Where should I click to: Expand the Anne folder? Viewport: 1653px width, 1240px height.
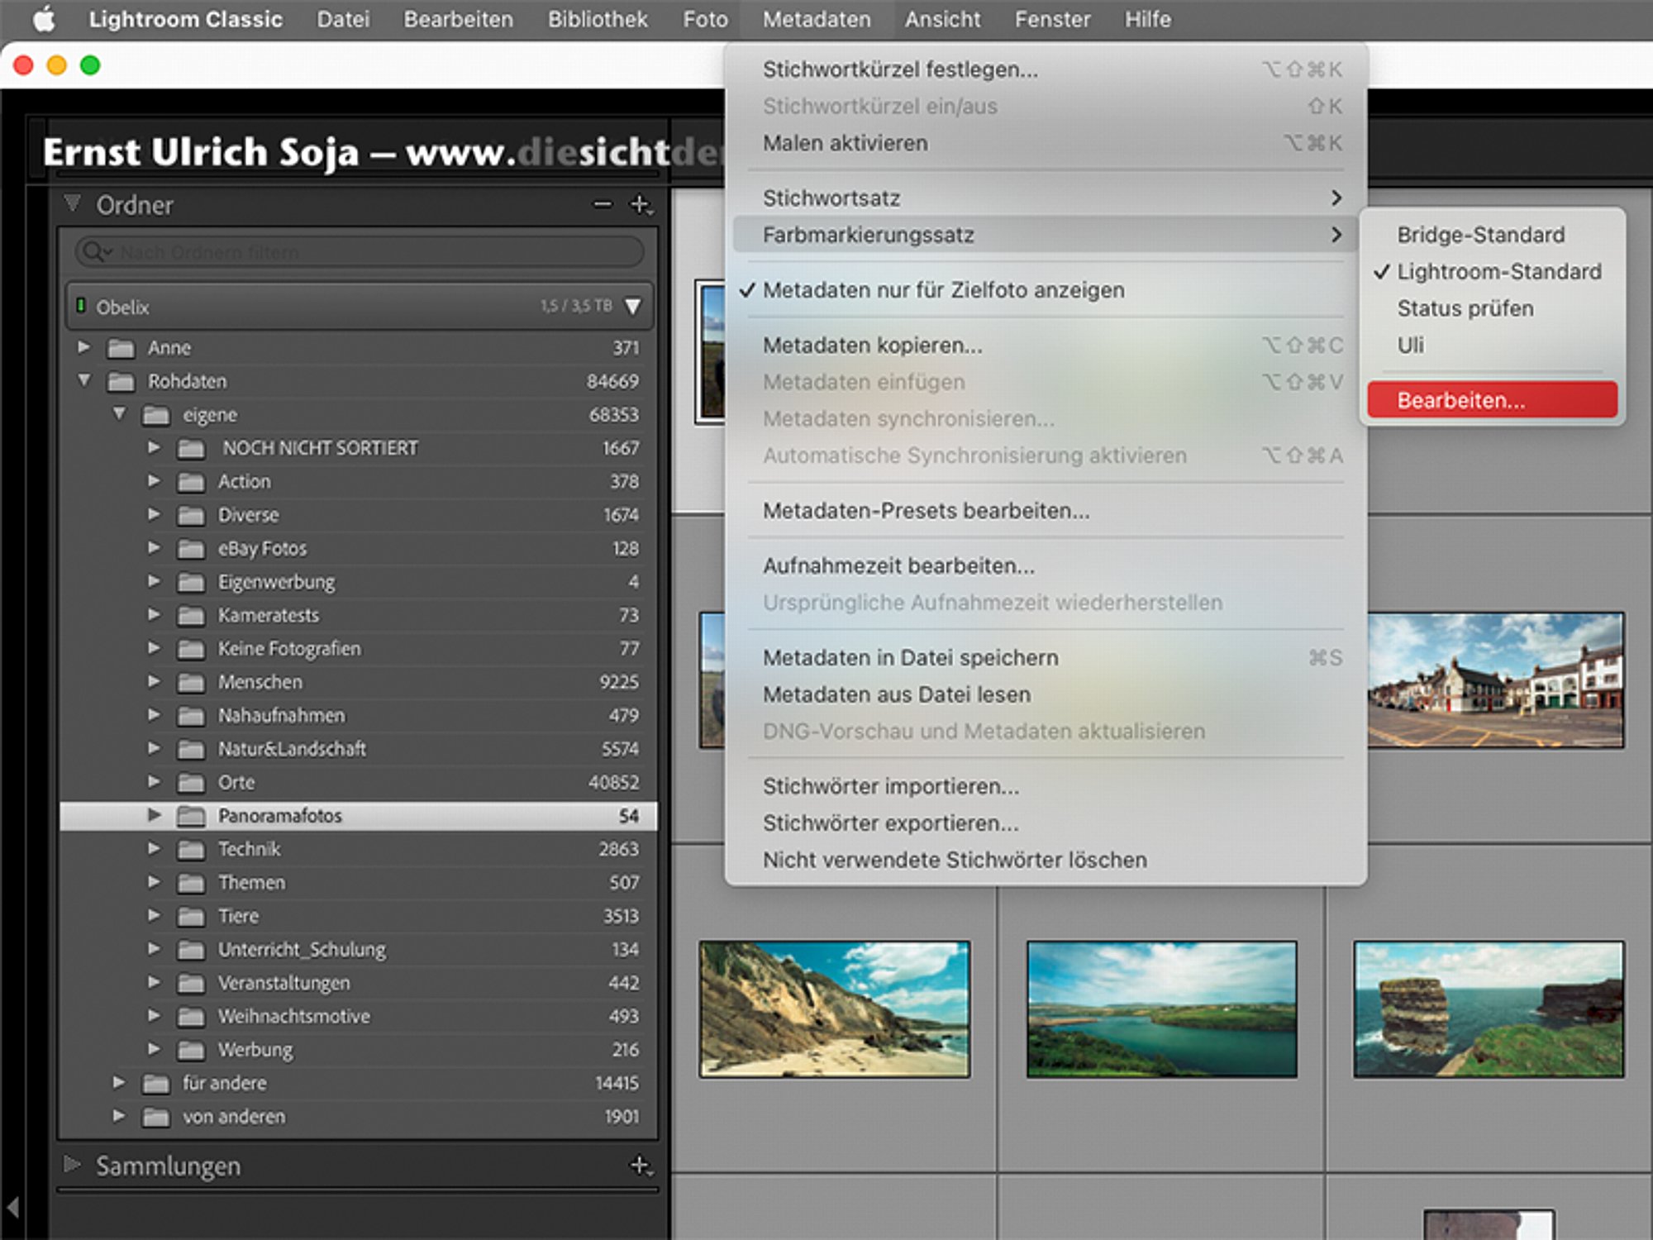tap(83, 347)
